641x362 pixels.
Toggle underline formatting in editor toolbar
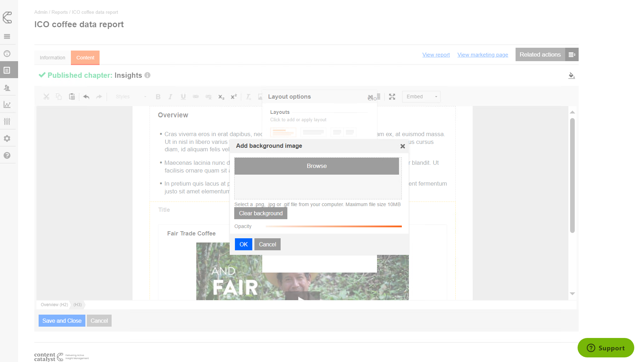[183, 97]
